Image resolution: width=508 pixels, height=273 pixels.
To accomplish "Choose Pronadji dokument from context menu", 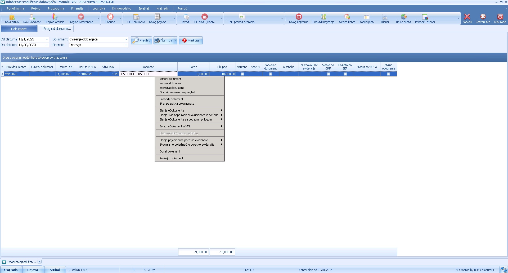I will pos(190,99).
